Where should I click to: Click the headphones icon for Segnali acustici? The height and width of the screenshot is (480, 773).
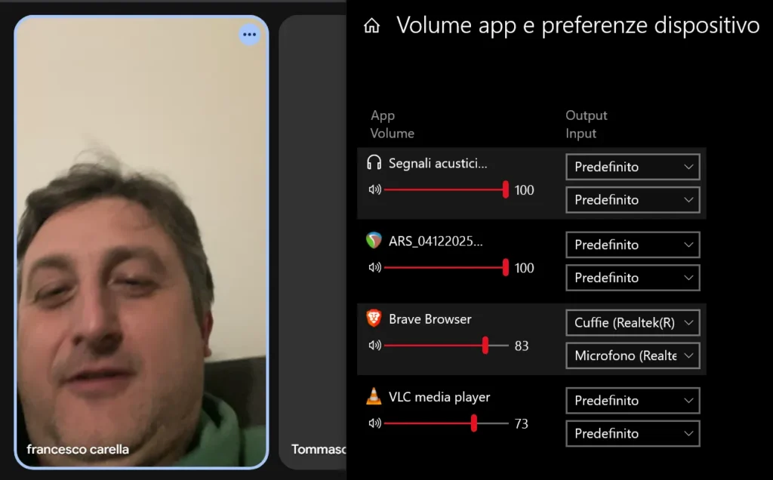[x=374, y=162]
